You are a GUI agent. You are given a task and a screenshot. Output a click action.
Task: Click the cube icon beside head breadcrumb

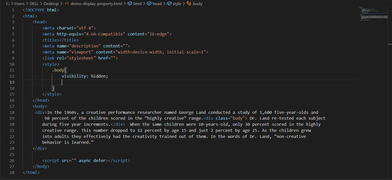pyautogui.click(x=149, y=4)
